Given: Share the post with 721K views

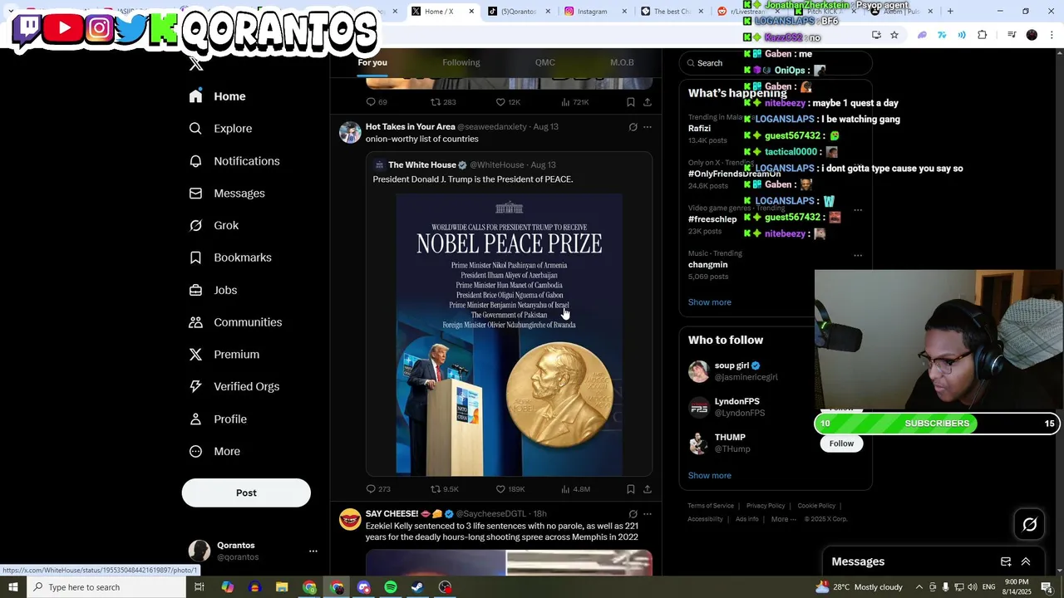Looking at the screenshot, I should point(648,102).
